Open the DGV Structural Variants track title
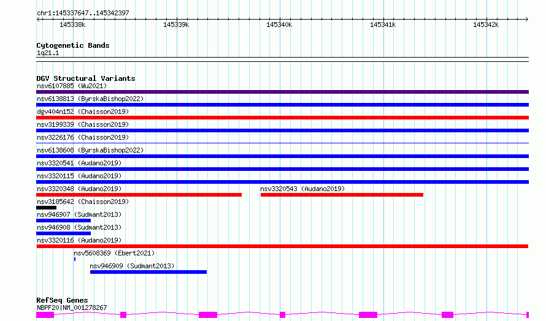546x321 pixels. click(86, 78)
